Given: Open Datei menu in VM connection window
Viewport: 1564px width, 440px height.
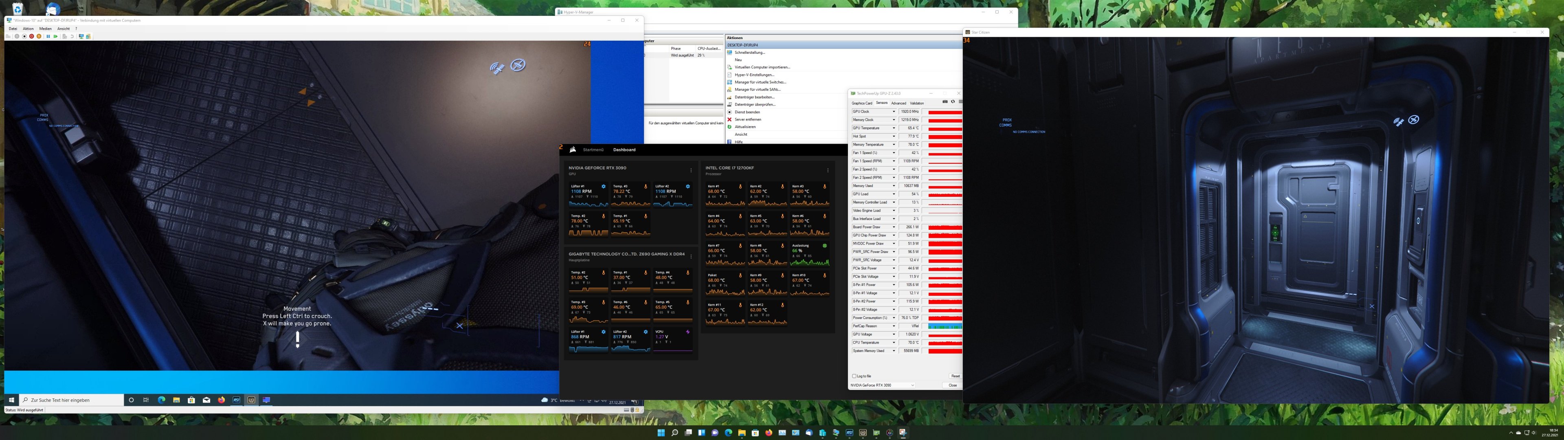Looking at the screenshot, I should tap(13, 29).
